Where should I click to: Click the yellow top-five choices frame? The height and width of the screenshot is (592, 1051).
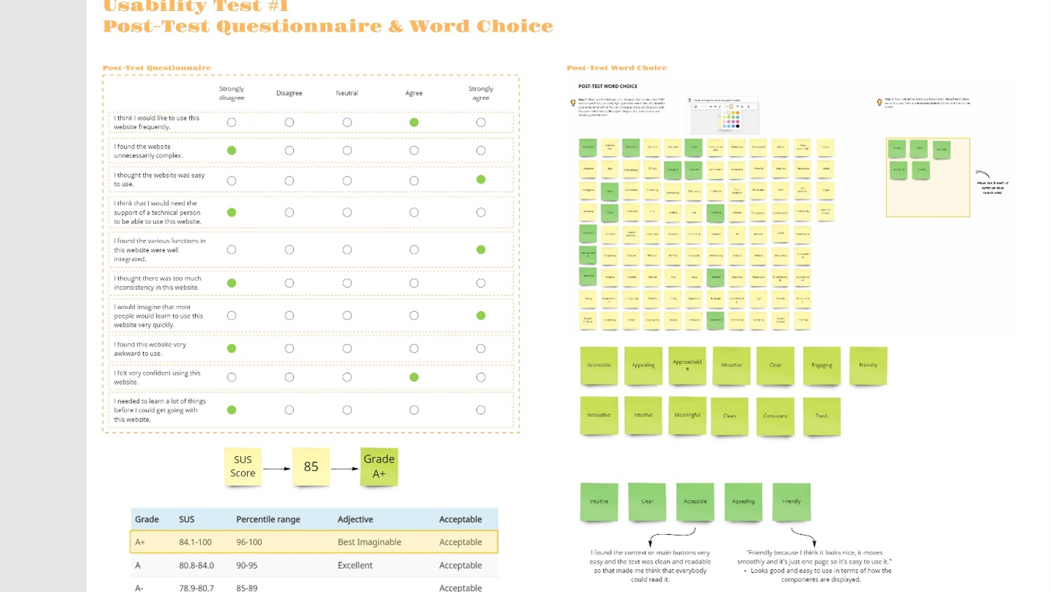[x=928, y=178]
